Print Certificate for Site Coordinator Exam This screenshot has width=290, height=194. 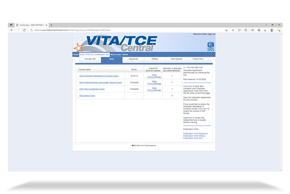(154, 90)
